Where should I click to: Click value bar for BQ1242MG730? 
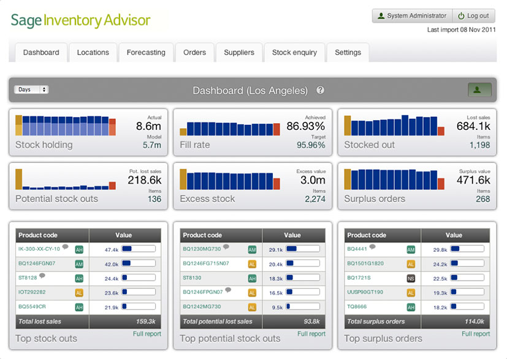click(303, 308)
